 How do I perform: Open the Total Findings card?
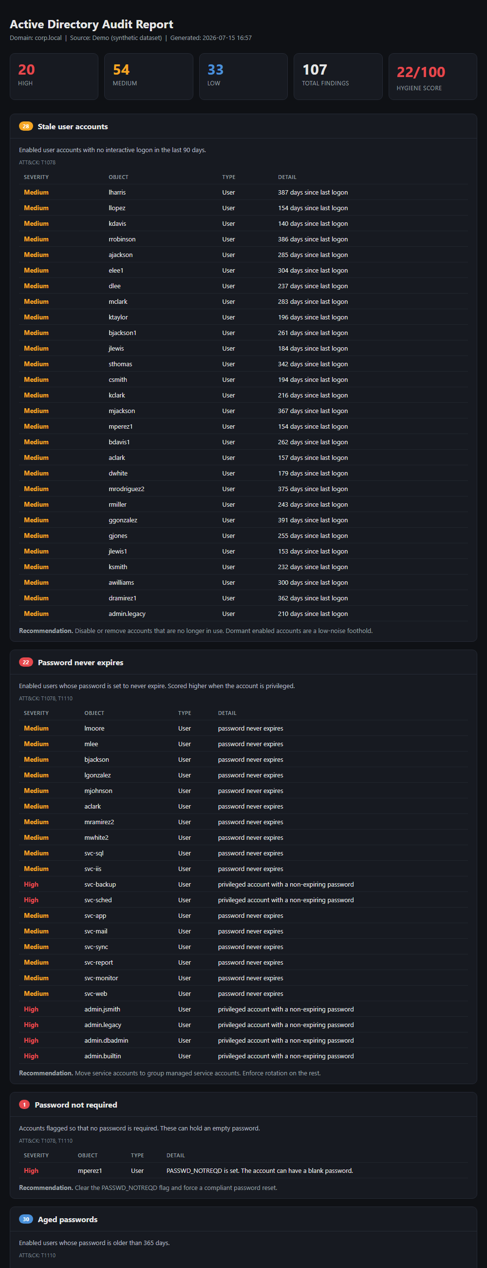338,77
